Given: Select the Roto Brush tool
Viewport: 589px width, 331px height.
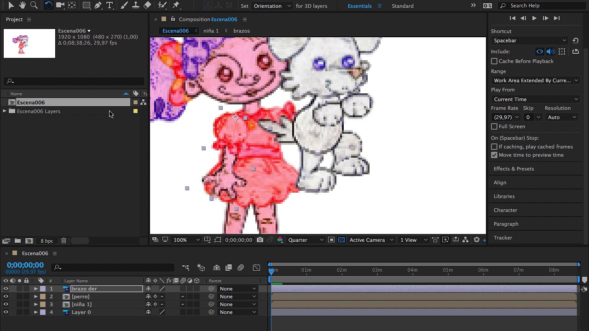Looking at the screenshot, I should pos(162,6).
